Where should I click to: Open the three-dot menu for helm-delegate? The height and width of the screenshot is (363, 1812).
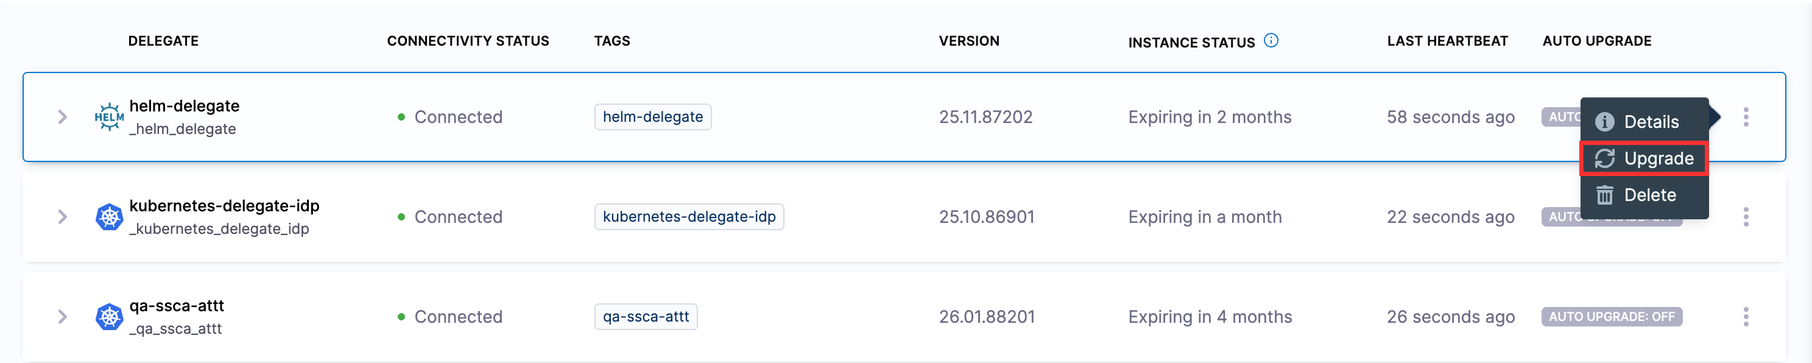pos(1745,117)
